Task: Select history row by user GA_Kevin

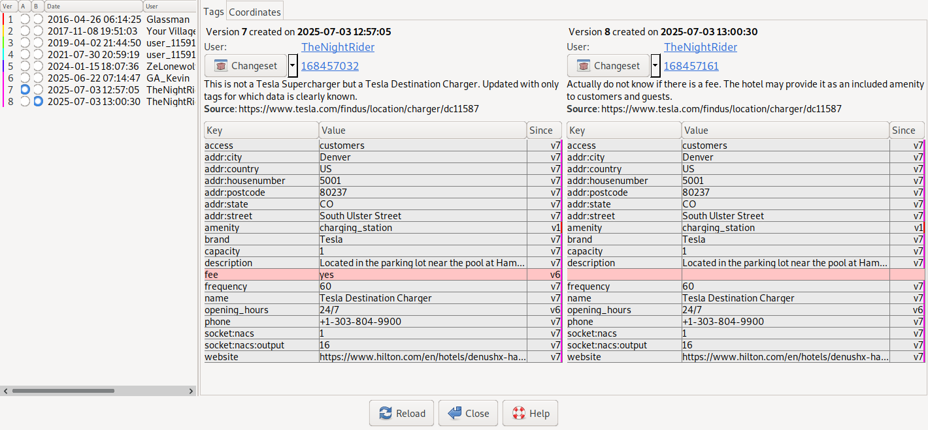Action: pos(98,78)
